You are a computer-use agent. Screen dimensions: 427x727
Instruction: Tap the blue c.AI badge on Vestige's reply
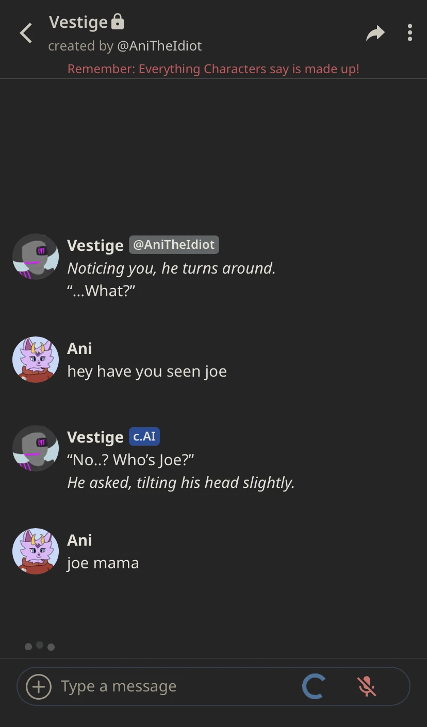pos(144,436)
